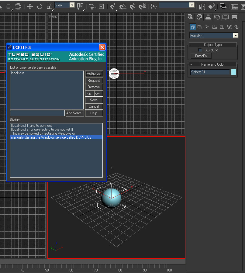Close the DCPFLICS dialog
This screenshot has height=273, width=245.
tap(102, 47)
